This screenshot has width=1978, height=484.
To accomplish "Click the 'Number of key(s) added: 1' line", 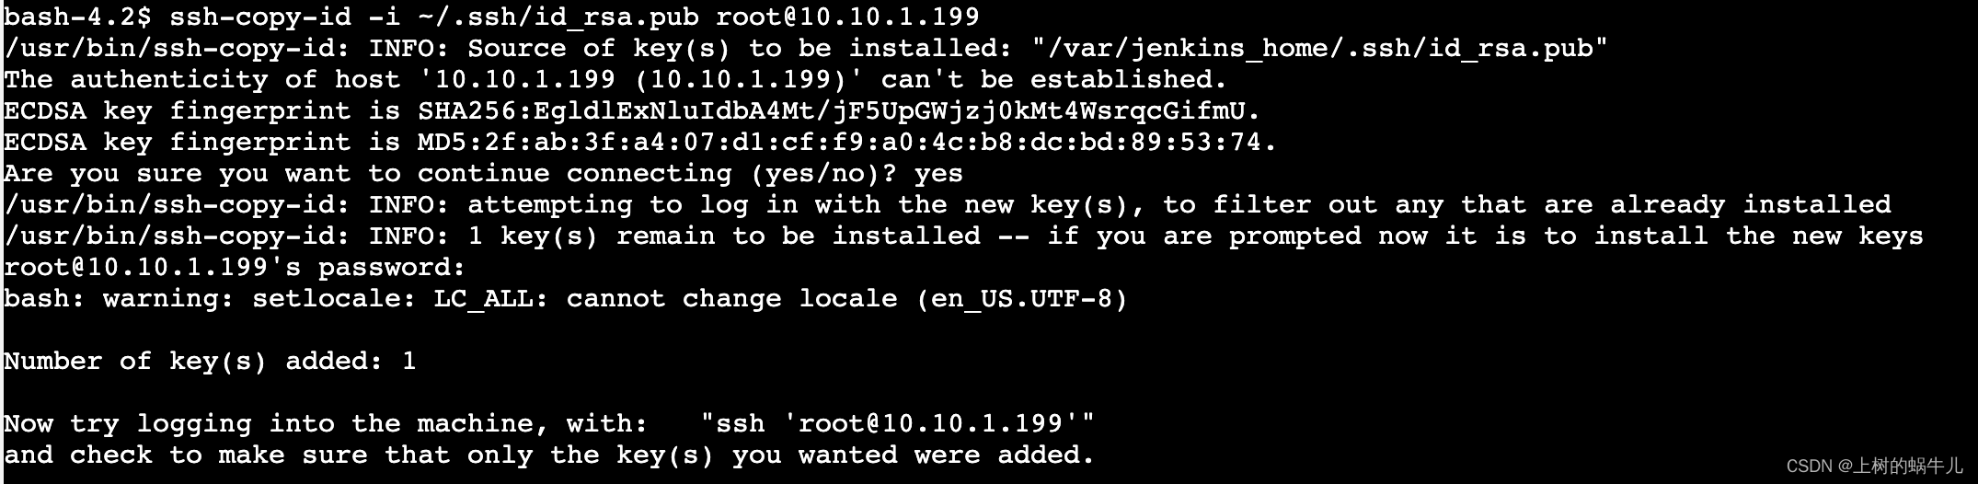I will pos(210,362).
